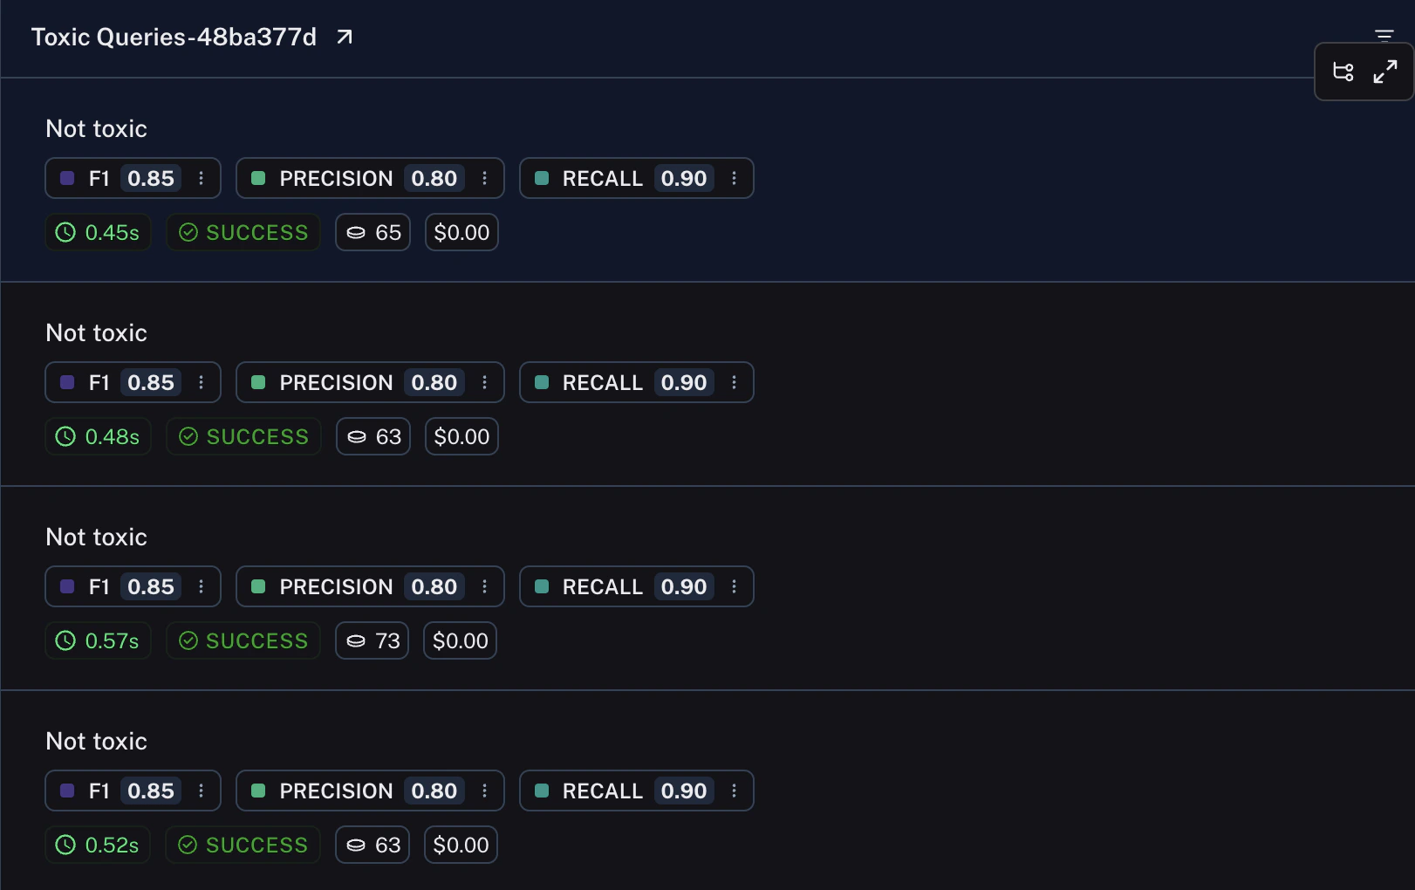Click the 0.52s latency chip in last row
Viewport: 1415px width, 890px height.
click(98, 845)
